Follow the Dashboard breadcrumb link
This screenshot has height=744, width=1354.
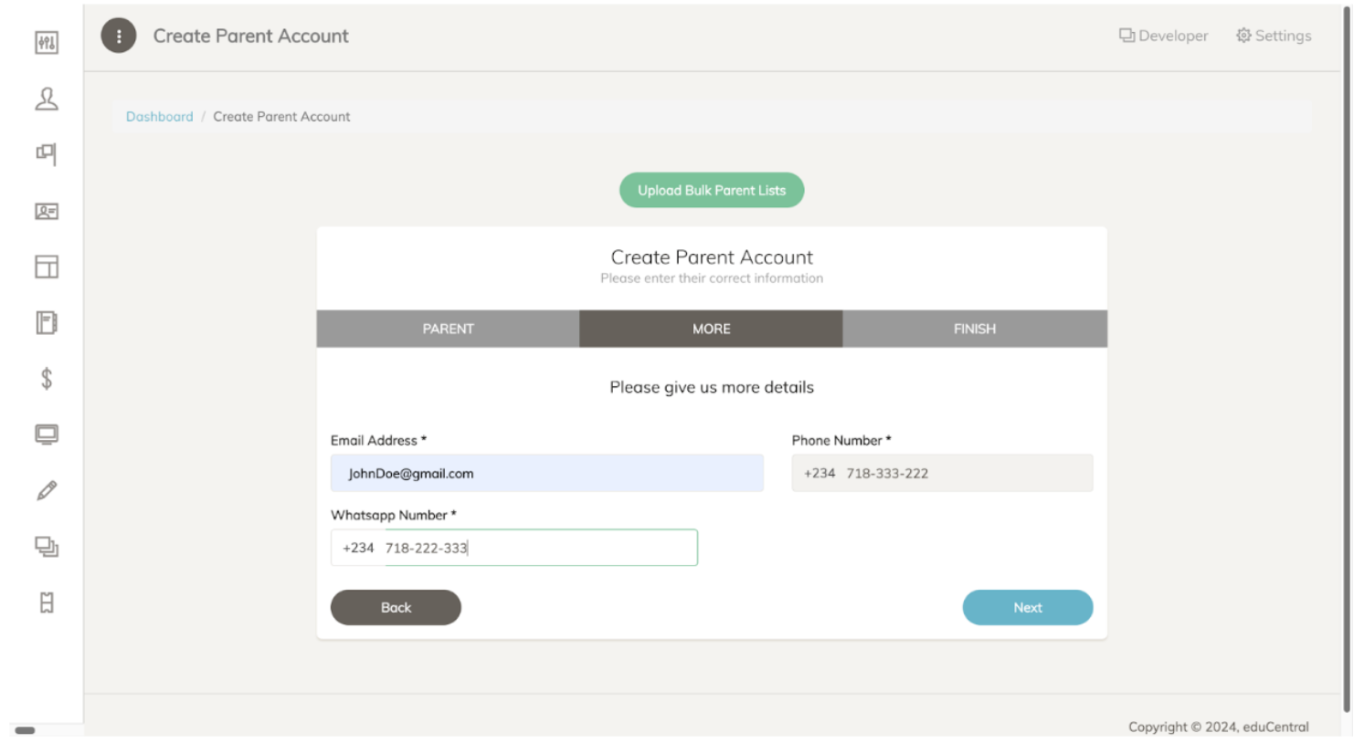coord(159,117)
